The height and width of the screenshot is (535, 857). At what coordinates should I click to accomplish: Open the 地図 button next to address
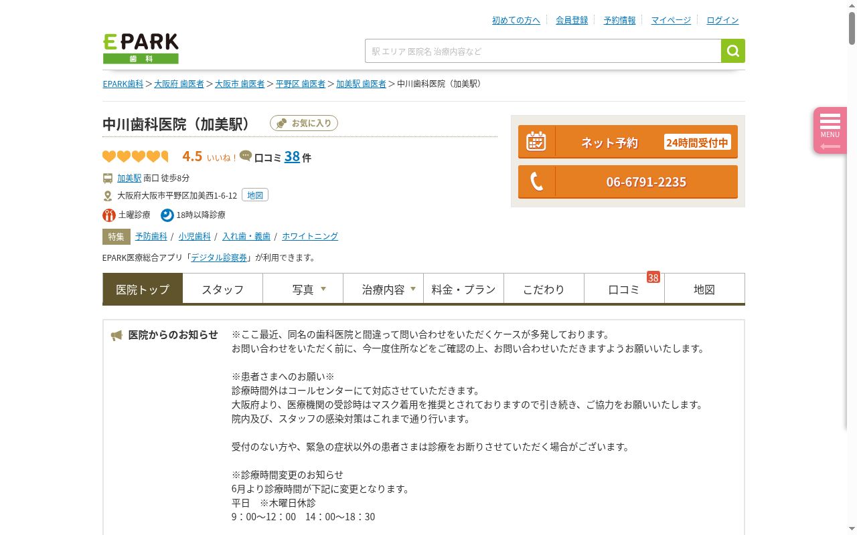coord(255,195)
